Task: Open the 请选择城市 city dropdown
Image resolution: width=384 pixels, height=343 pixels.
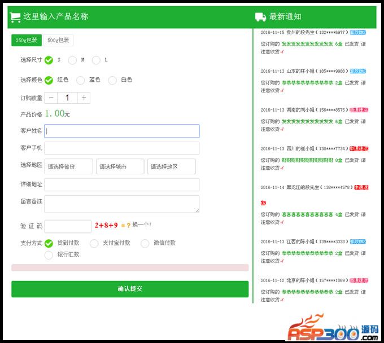Action: [120, 166]
